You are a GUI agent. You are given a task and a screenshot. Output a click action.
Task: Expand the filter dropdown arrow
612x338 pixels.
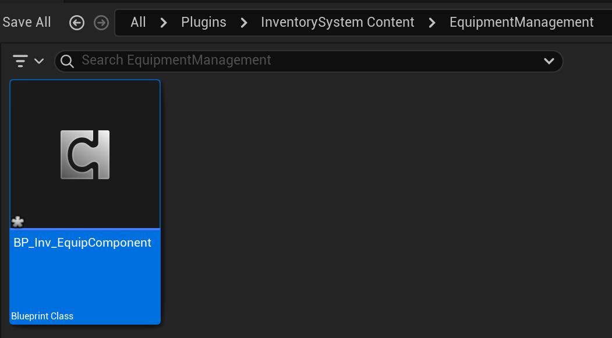point(39,61)
